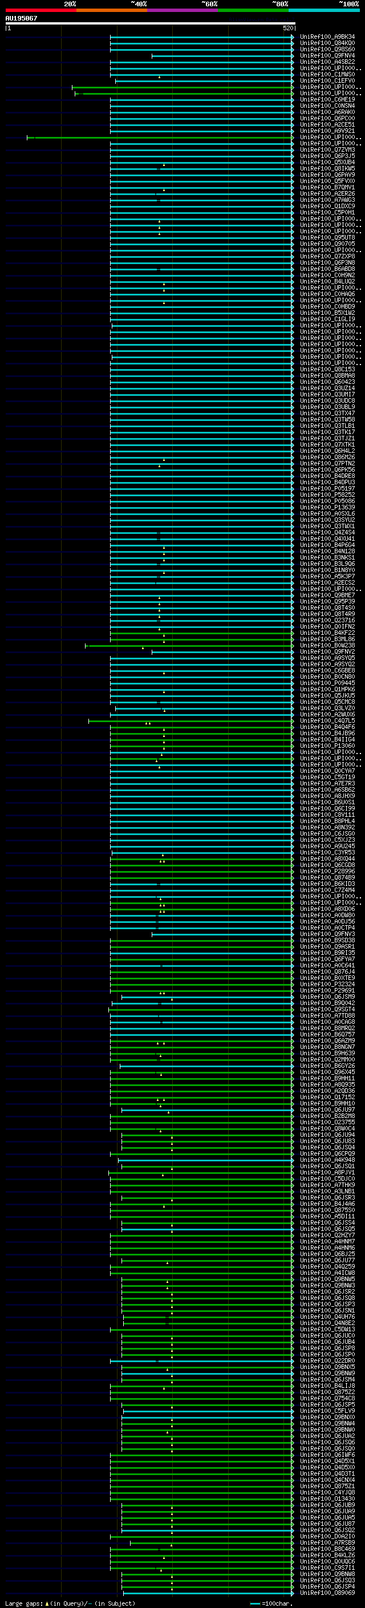Select the UniRef100_Q8IKW5 label

[327, 168]
